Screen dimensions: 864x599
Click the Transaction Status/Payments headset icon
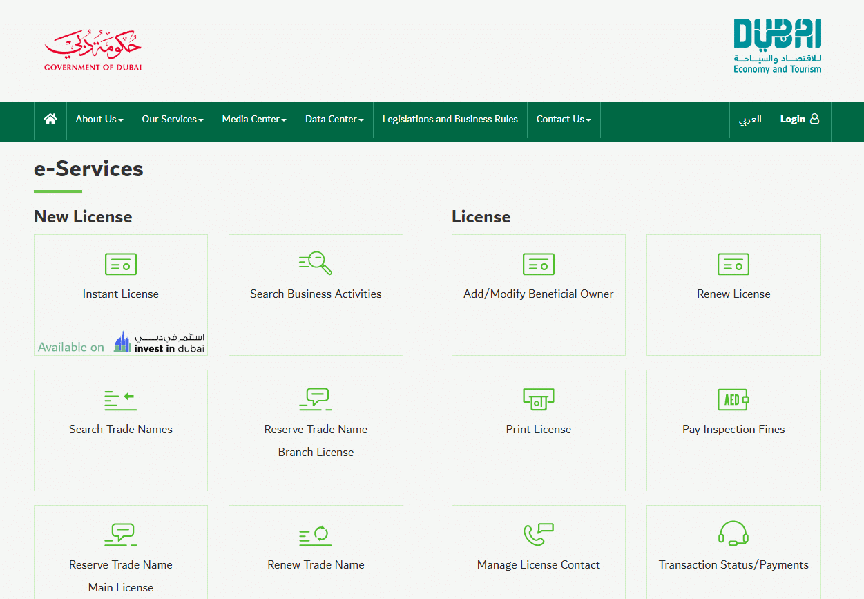click(x=733, y=535)
